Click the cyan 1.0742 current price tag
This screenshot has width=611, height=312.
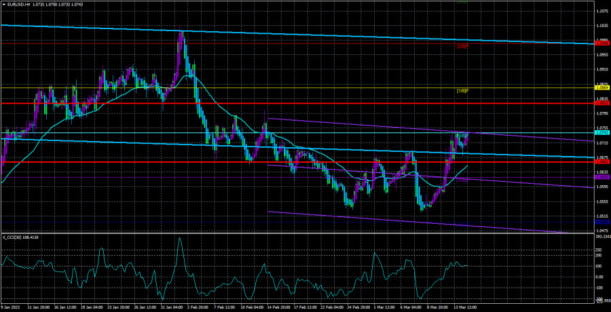[x=602, y=133]
